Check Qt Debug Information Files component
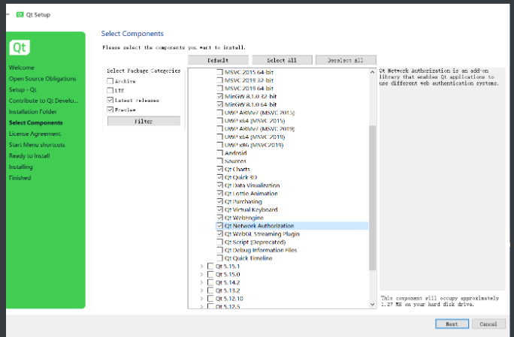Image resolution: width=514 pixels, height=337 pixels. click(x=220, y=250)
